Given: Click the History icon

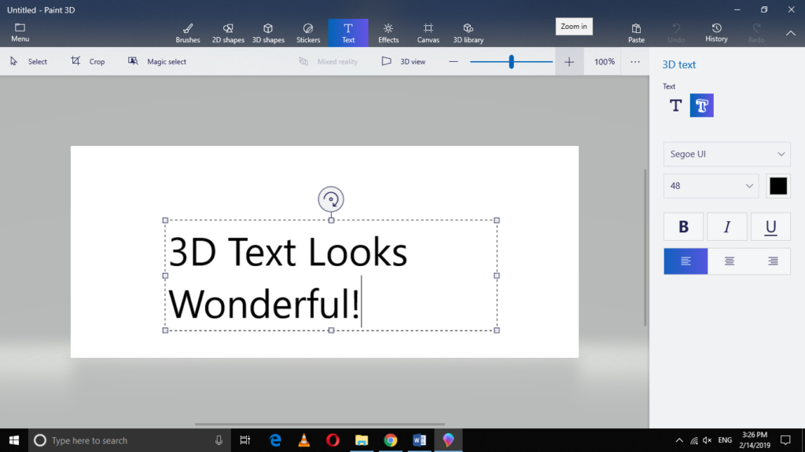Looking at the screenshot, I should [x=716, y=33].
